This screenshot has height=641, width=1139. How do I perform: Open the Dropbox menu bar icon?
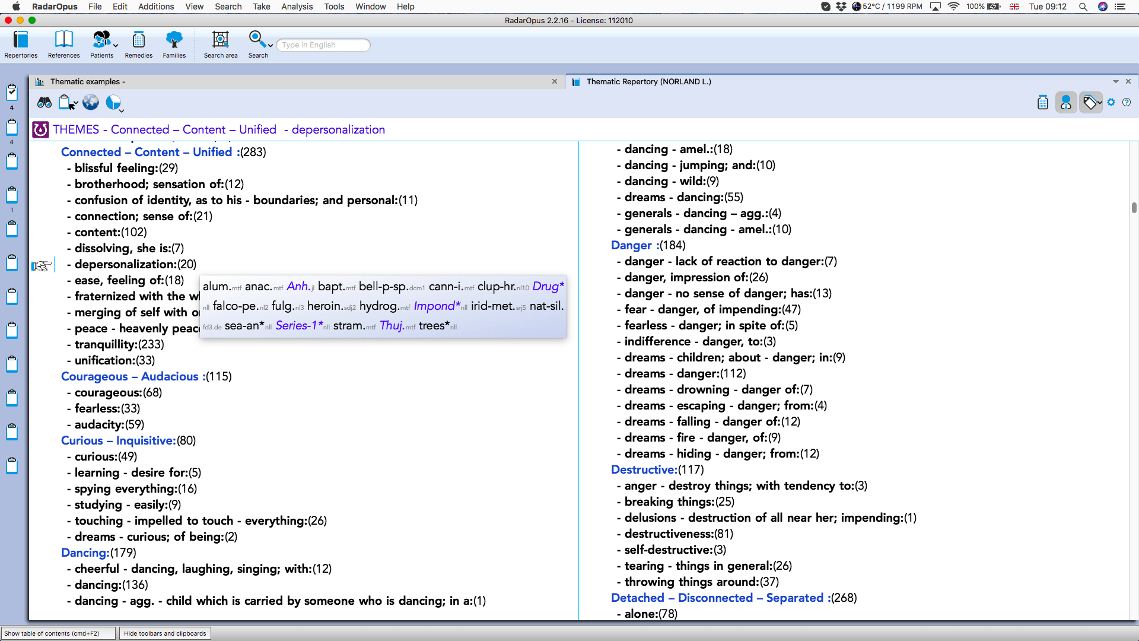pos(841,7)
